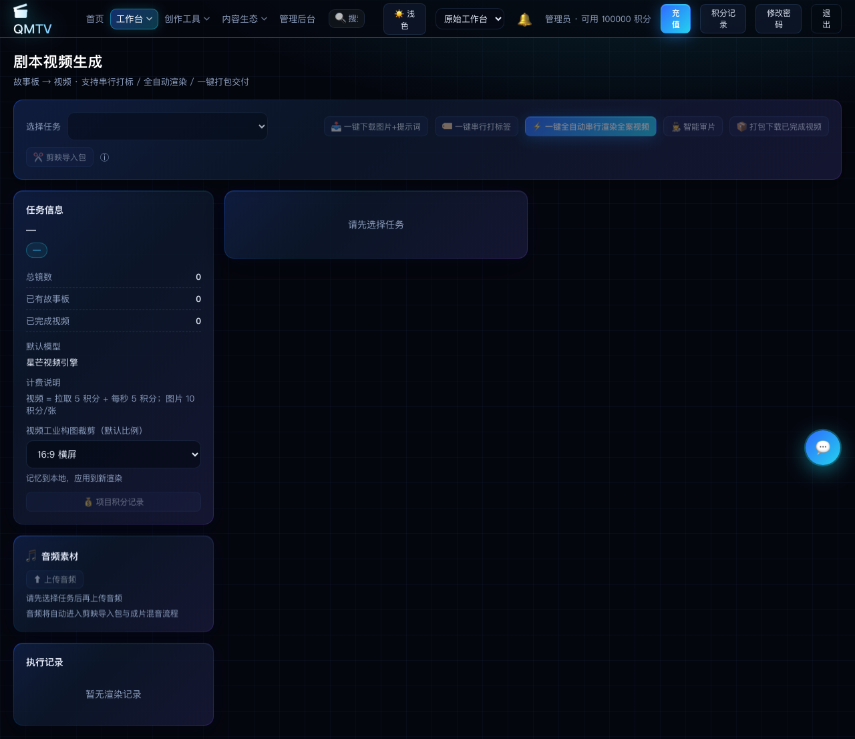This screenshot has height=739, width=855.
Task: Click the 管理员 · 可用 100000 积分 text
Action: coord(598,19)
